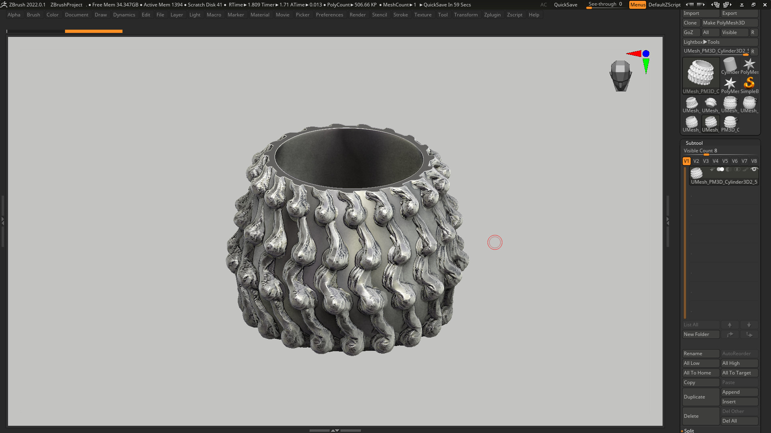Move subtool down with arrow button
Image resolution: width=771 pixels, height=433 pixels.
point(749,325)
